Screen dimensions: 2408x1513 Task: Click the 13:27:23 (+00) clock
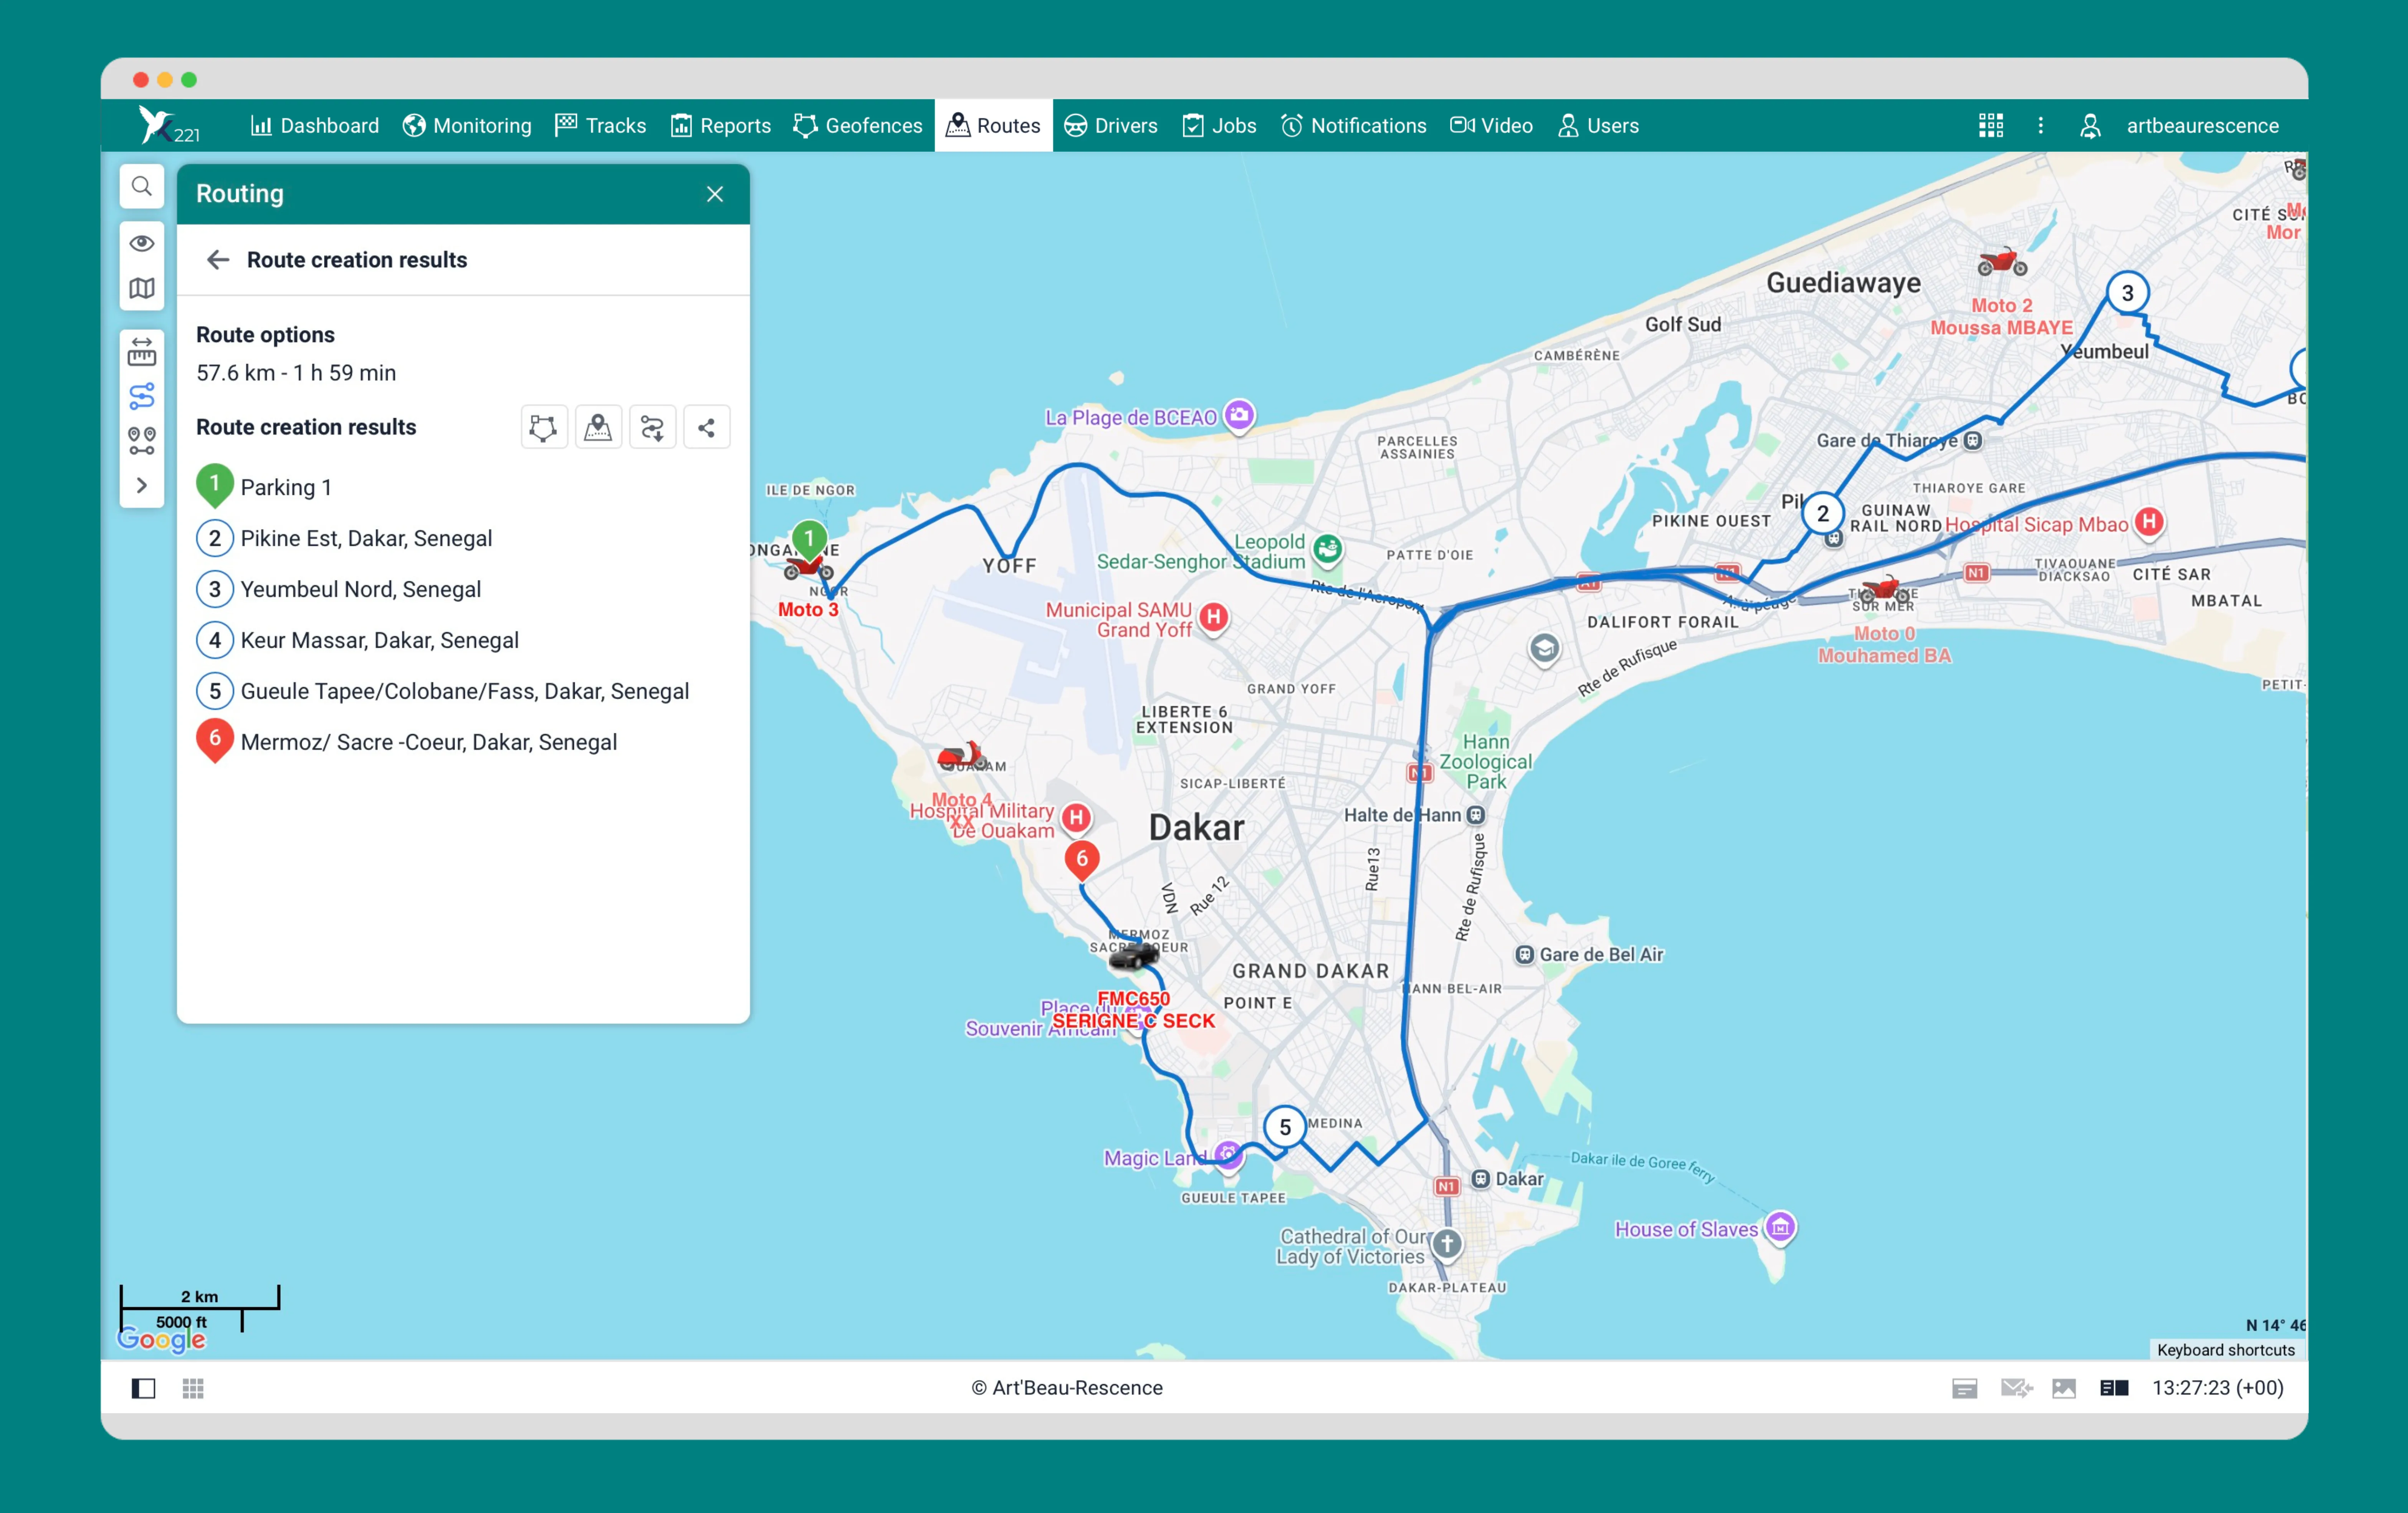click(x=2218, y=1388)
